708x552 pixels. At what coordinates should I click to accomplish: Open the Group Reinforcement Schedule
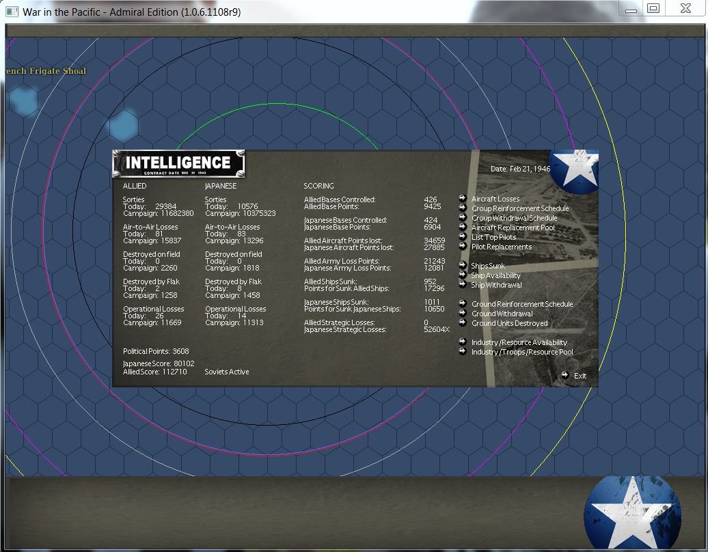tap(520, 208)
